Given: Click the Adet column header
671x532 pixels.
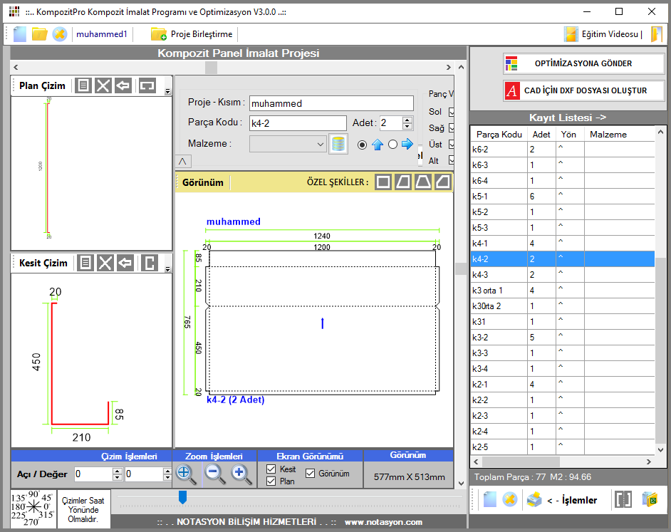Looking at the screenshot, I should pyautogui.click(x=541, y=135).
